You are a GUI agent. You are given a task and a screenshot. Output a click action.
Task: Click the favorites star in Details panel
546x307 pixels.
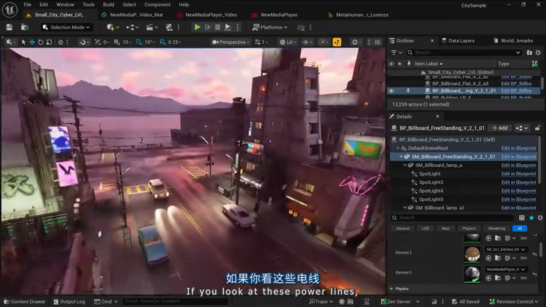coord(531,217)
